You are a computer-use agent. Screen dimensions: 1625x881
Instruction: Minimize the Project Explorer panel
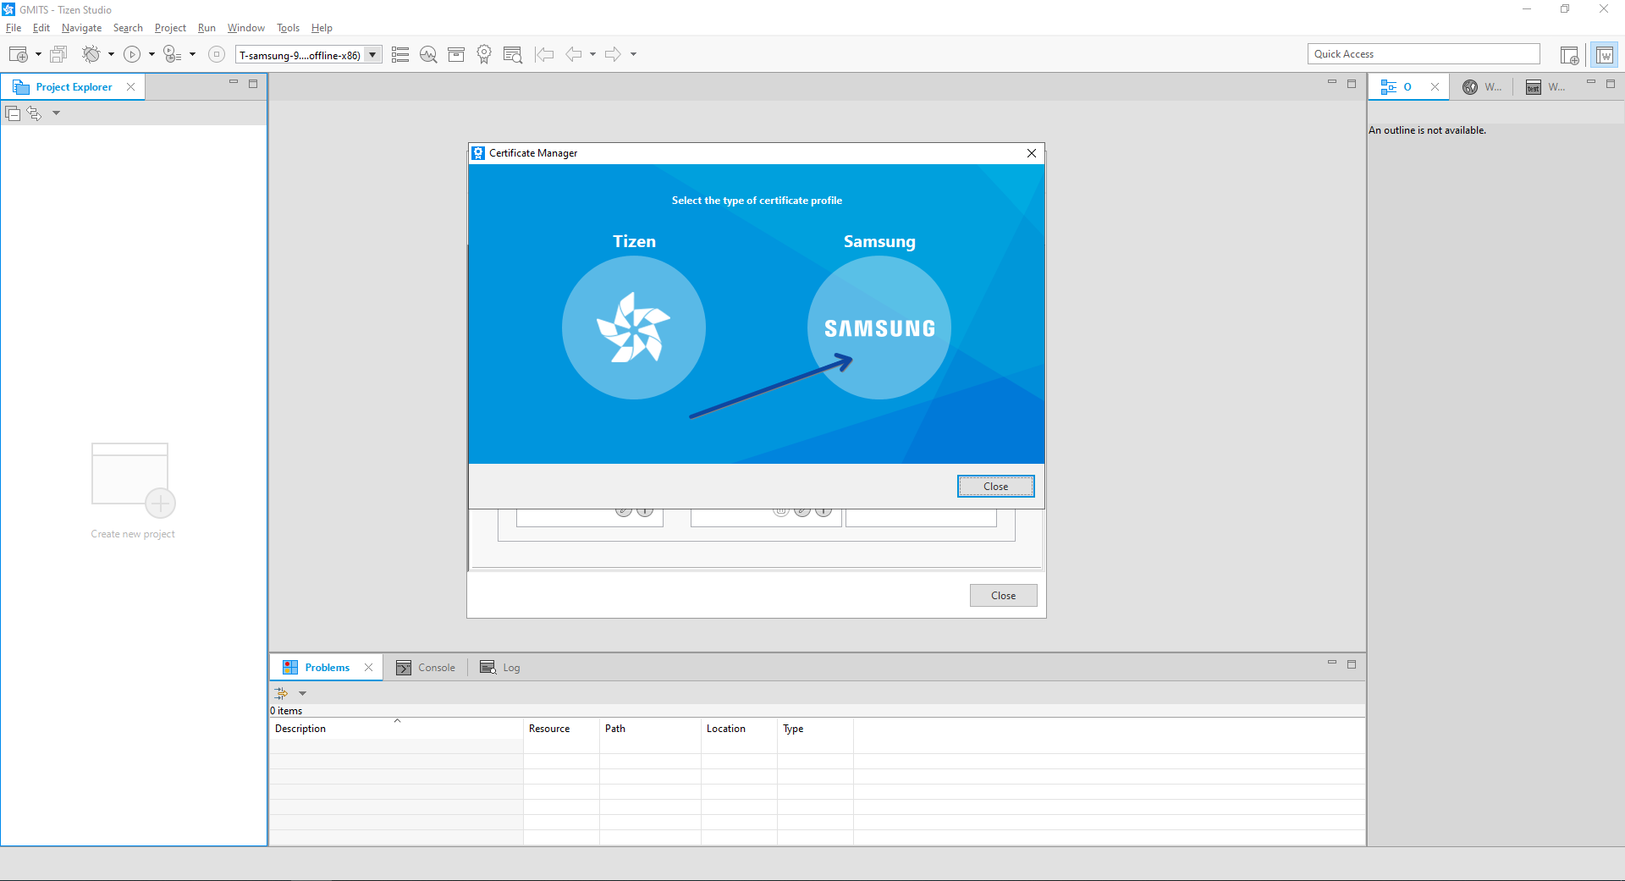tap(234, 83)
